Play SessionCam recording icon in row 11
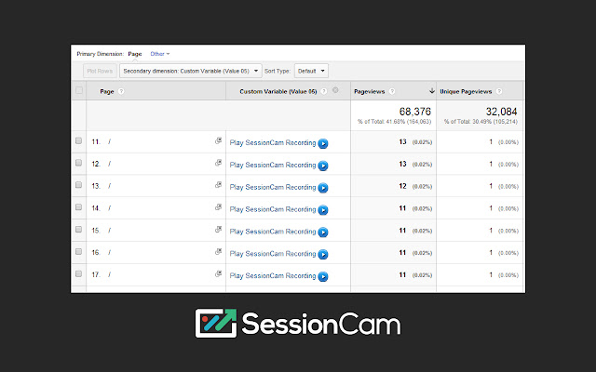This screenshot has width=596, height=372. coord(323,143)
